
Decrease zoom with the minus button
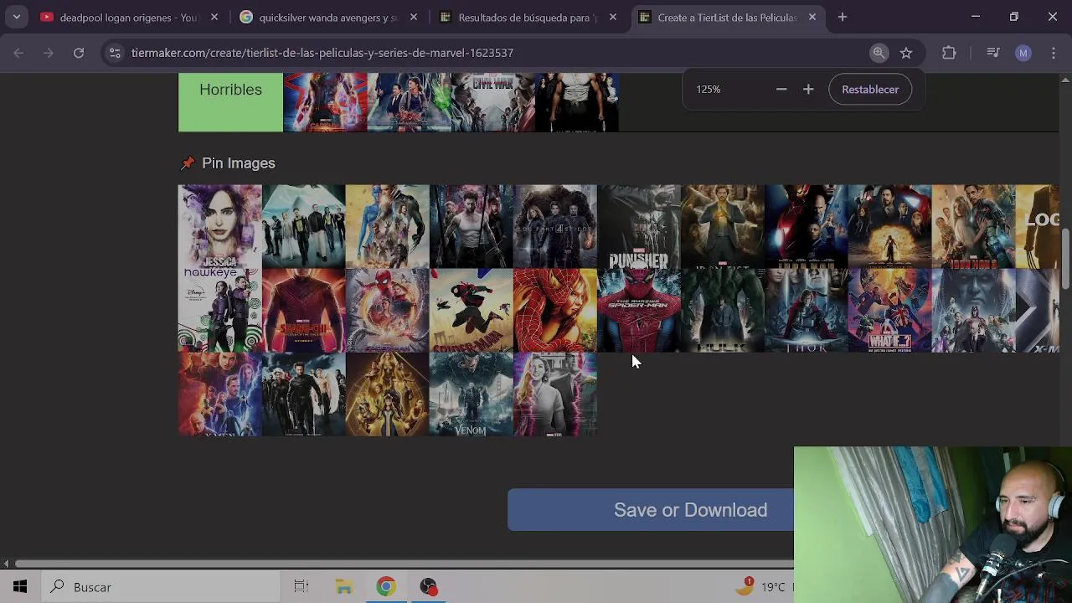[x=781, y=89]
